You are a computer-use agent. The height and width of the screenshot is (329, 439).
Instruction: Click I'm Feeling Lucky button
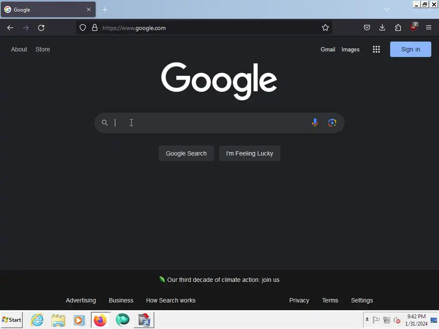point(250,153)
